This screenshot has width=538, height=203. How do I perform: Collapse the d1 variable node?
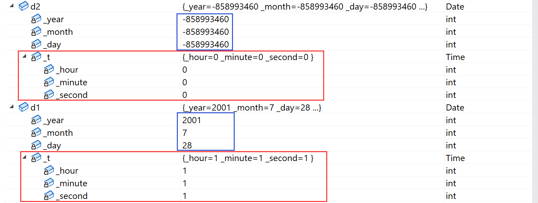12,106
